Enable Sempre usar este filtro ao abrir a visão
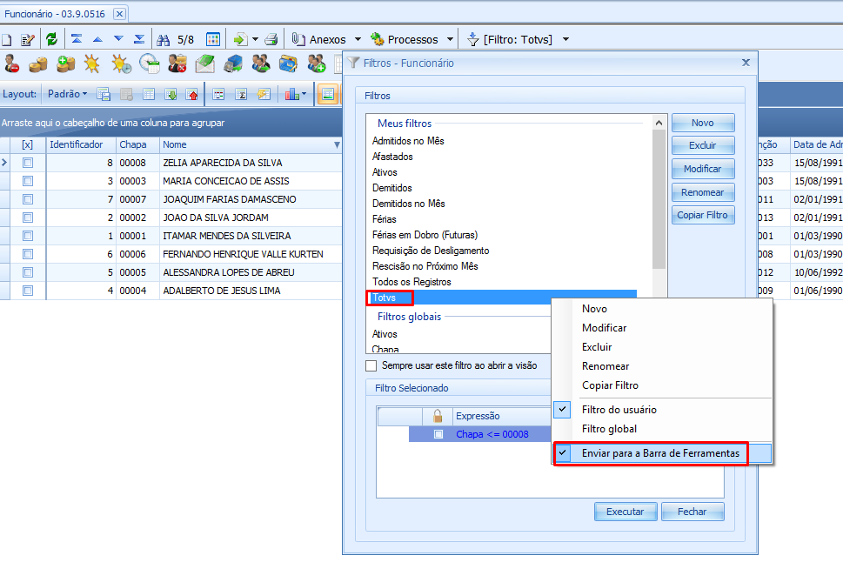This screenshot has height=569, width=843. pos(371,365)
